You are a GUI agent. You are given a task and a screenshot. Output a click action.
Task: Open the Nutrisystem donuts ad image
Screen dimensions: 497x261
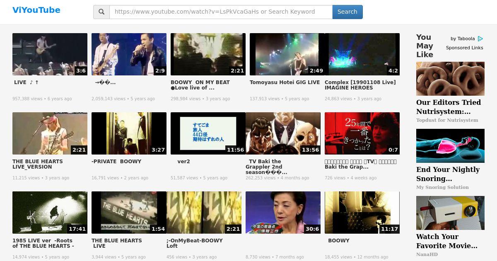(450, 79)
